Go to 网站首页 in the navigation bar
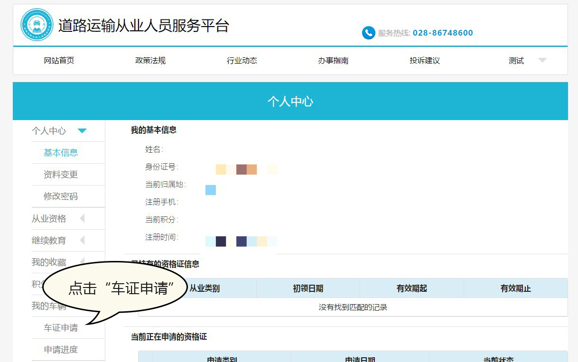Image resolution: width=578 pixels, height=362 pixels. click(x=58, y=60)
